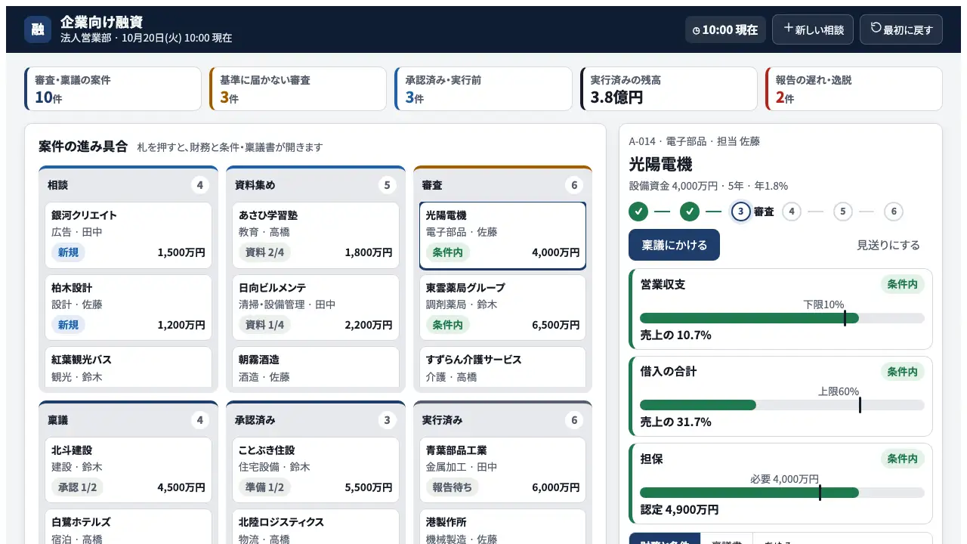Open the 北斗建設 case card

(x=128, y=470)
